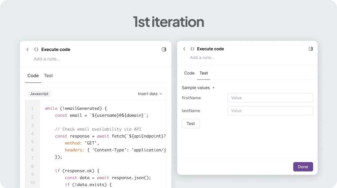Click the 'lastName' label
This screenshot has width=337, height=188.
(191, 111)
